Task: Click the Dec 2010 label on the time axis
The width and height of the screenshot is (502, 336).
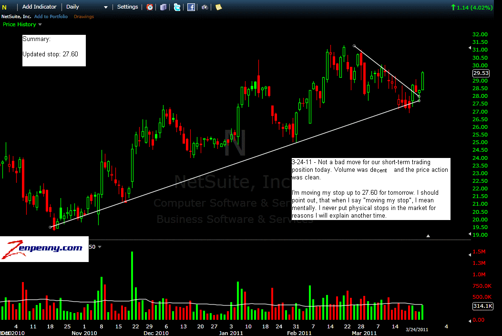Action: pyautogui.click(x=156, y=333)
